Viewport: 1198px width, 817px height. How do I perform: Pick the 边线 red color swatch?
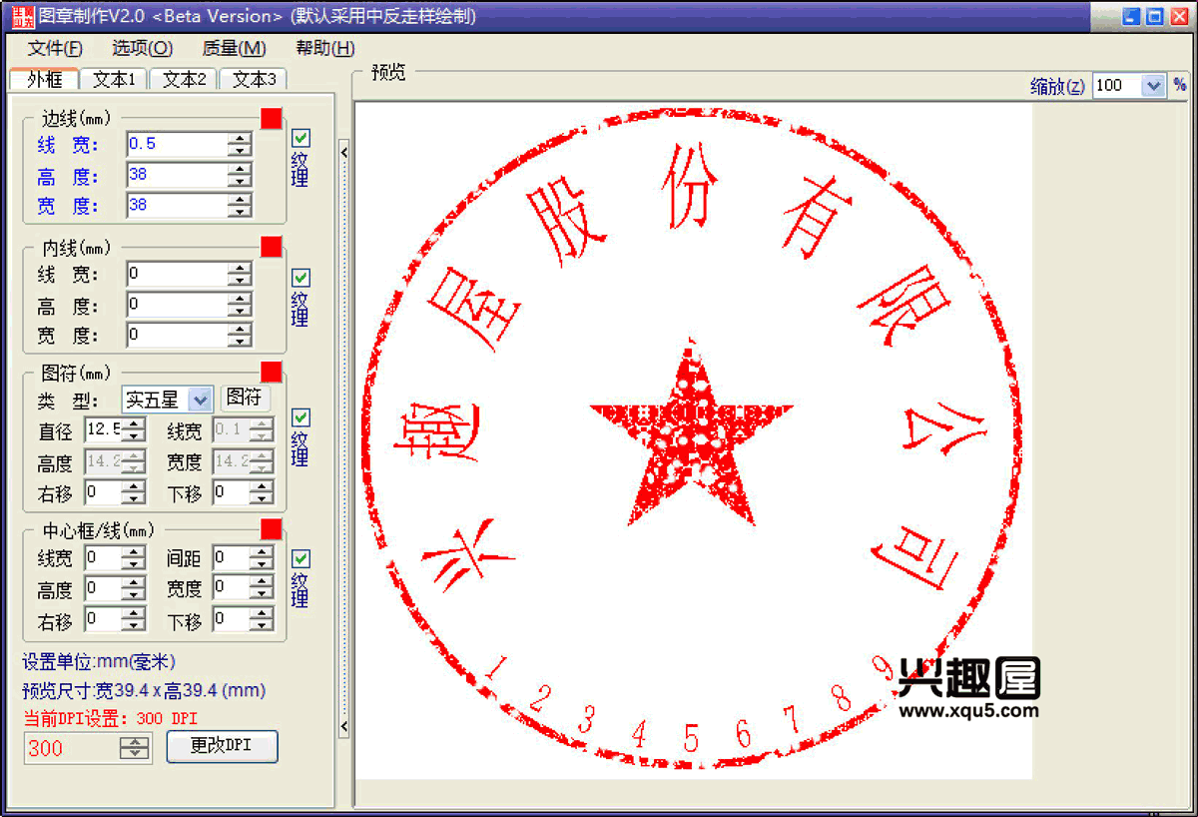pos(272,118)
